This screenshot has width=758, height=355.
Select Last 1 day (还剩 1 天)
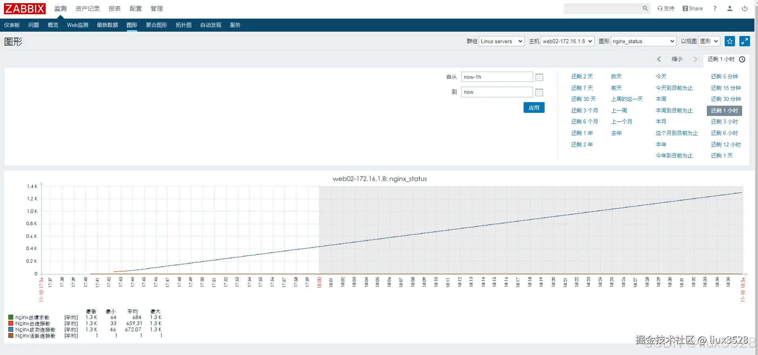(x=722, y=156)
